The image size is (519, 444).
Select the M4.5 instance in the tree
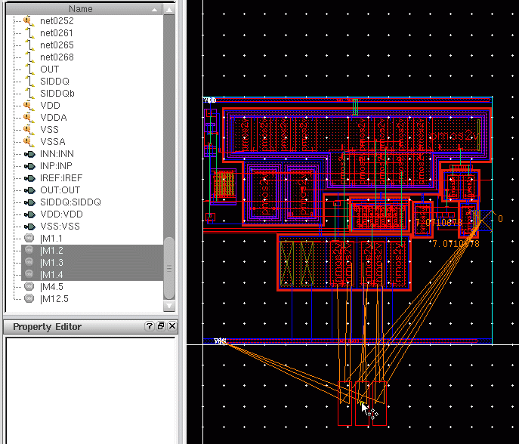[x=51, y=287]
